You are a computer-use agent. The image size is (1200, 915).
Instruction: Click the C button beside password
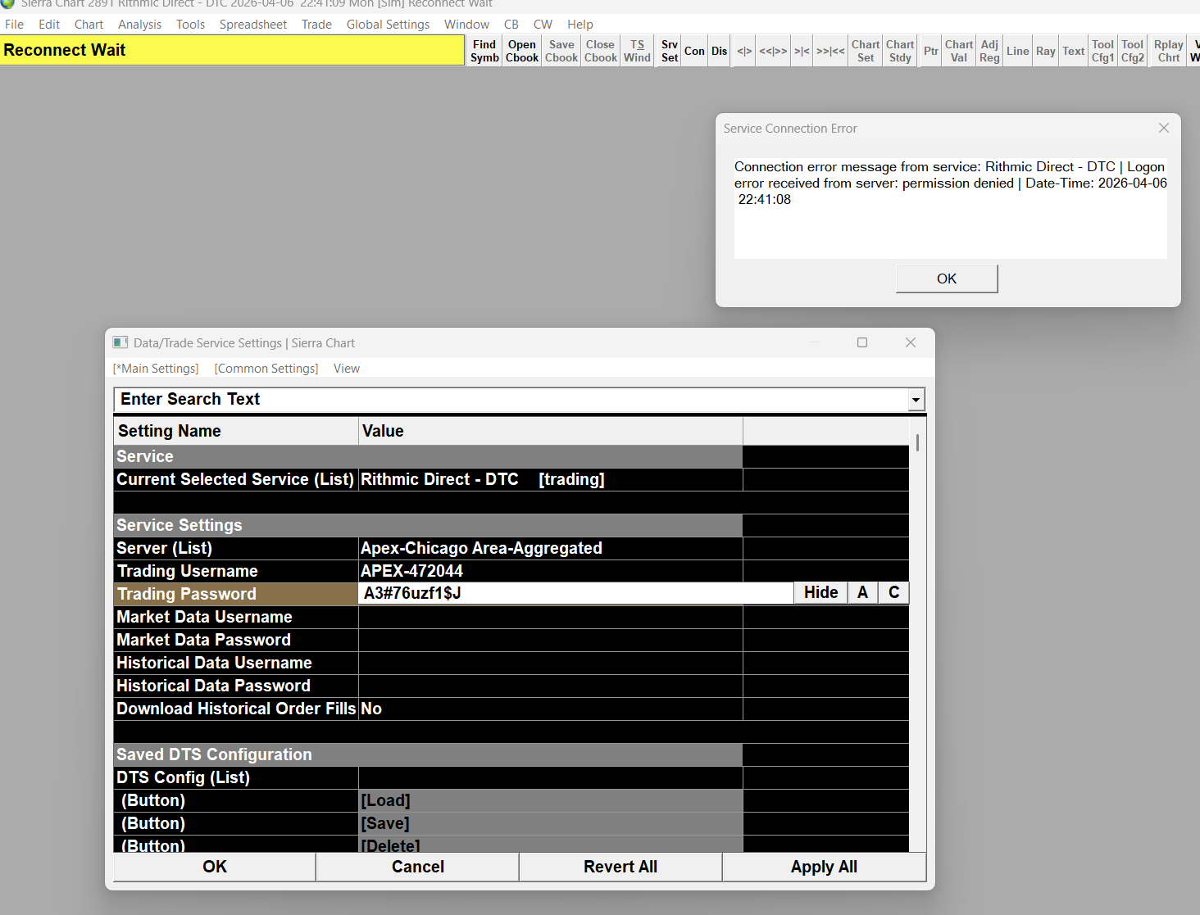(x=893, y=593)
